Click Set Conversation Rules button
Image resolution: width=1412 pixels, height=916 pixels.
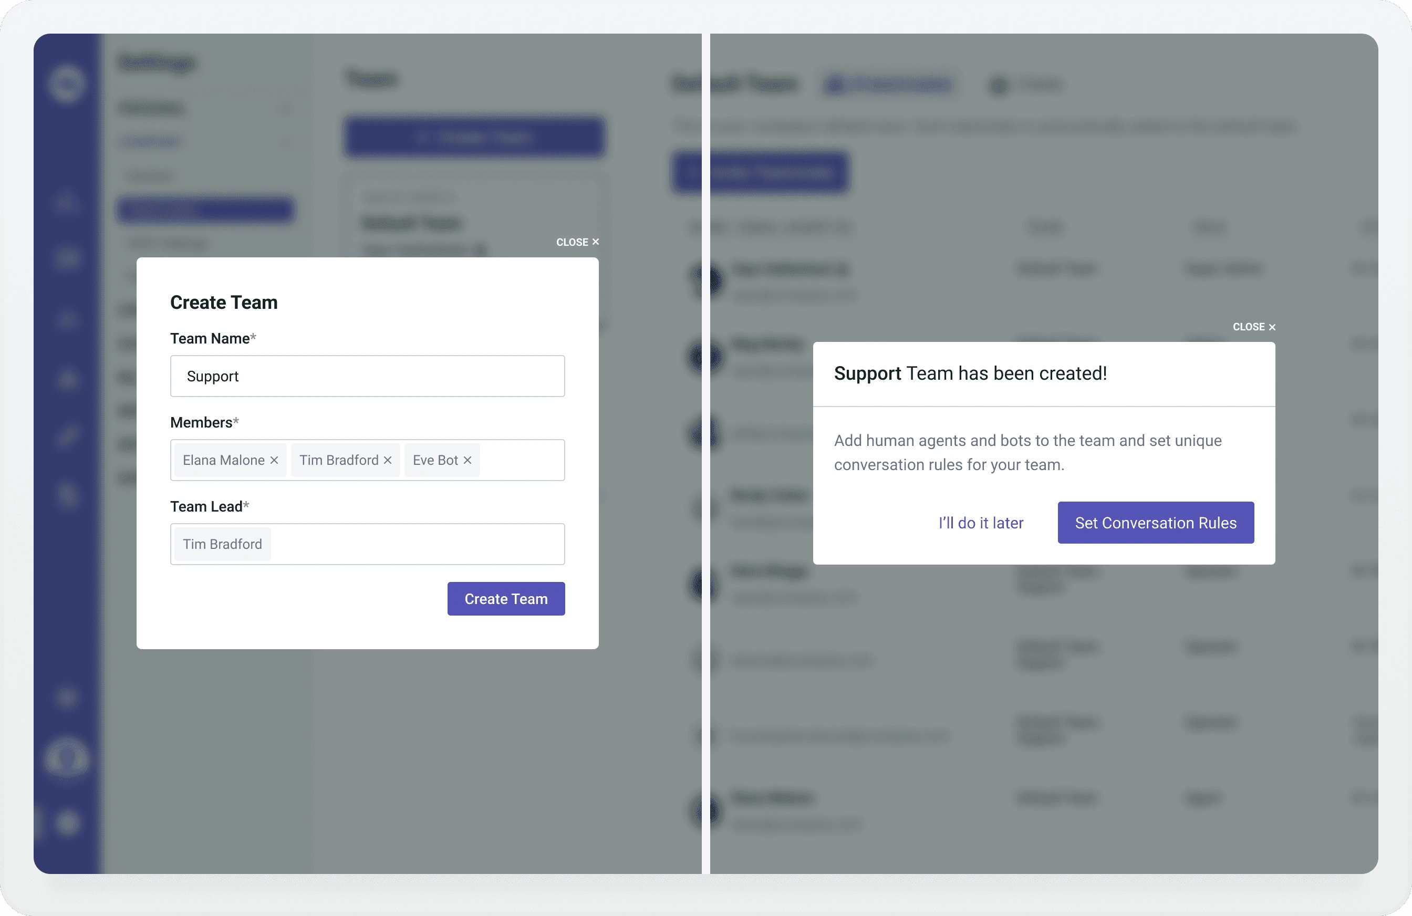[x=1156, y=523]
